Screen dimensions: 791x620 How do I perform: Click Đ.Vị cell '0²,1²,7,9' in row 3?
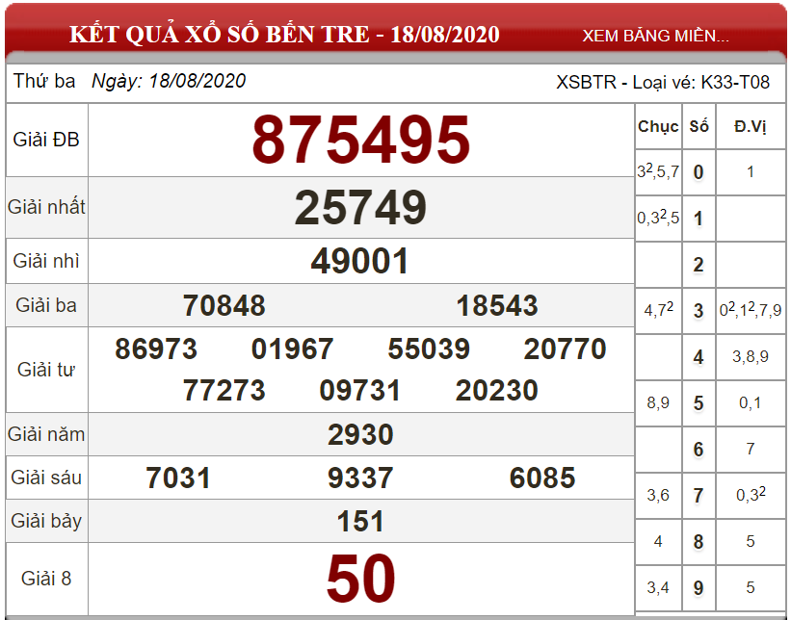[x=751, y=309]
